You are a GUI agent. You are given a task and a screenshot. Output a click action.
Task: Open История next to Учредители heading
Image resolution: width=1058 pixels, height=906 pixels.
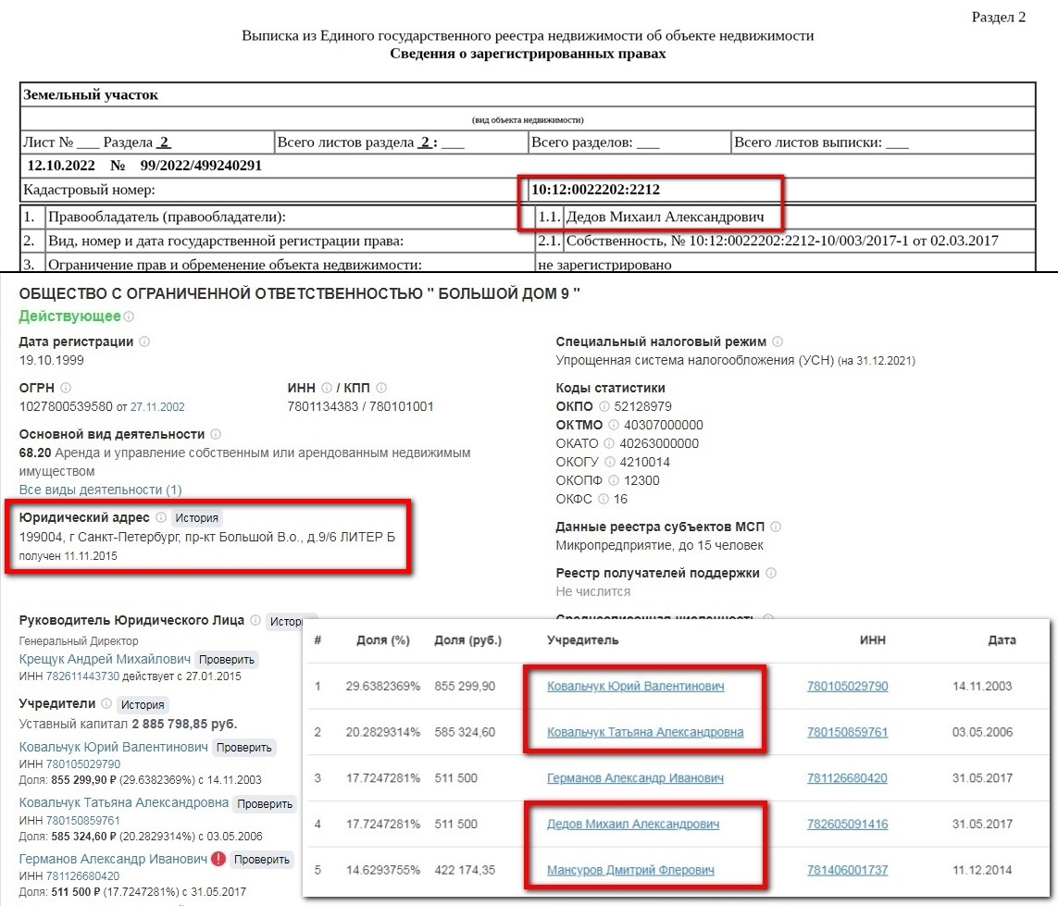(x=143, y=704)
